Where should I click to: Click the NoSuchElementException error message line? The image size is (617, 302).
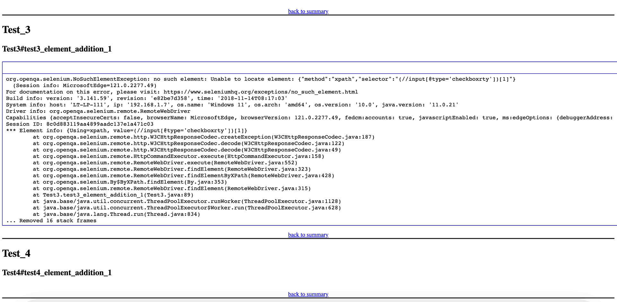[x=260, y=79]
